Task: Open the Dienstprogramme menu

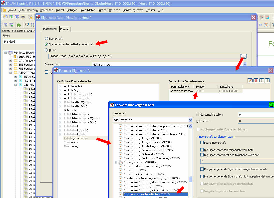Action: 133,10
